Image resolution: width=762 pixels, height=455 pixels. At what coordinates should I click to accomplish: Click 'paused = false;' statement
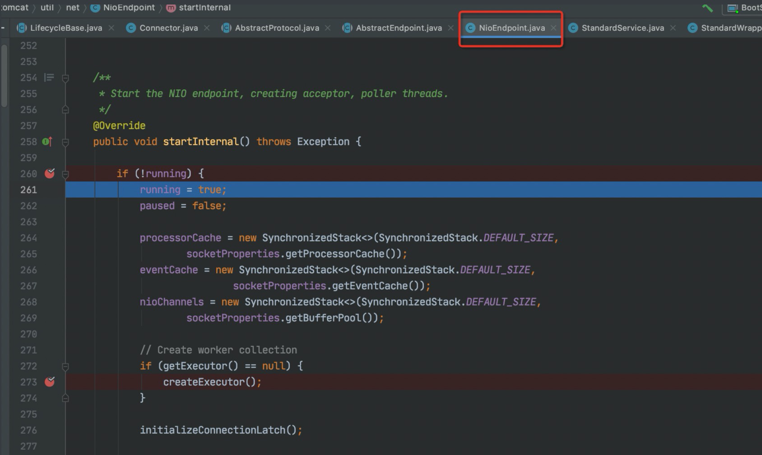(x=183, y=206)
